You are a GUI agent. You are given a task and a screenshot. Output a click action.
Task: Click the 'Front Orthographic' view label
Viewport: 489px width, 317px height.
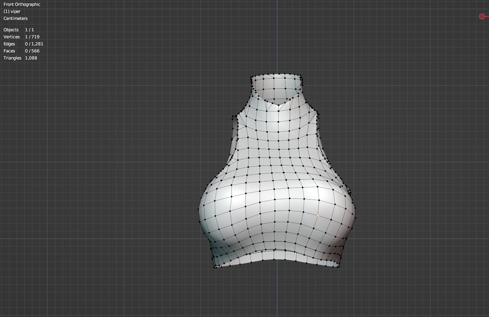tap(22, 4)
